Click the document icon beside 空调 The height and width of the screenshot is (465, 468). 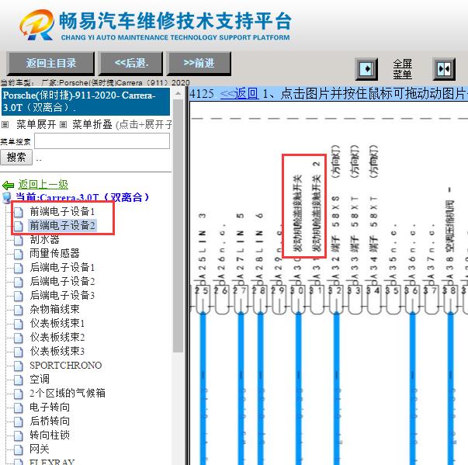click(x=19, y=380)
